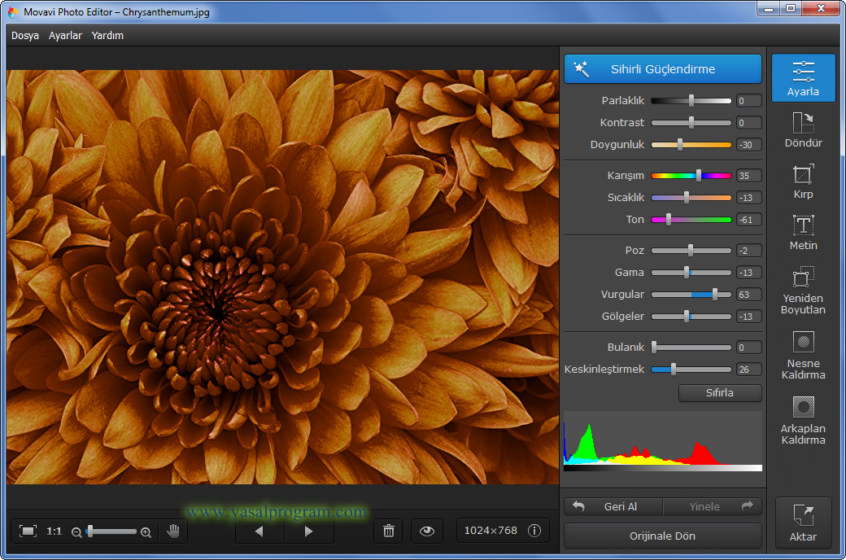This screenshot has width=846, height=560.
Task: Select the Döndür rotate tool
Action: coord(803,129)
